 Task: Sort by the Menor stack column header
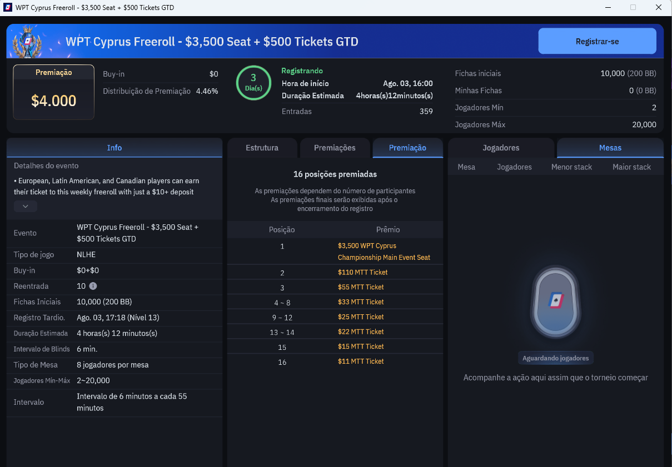pos(571,167)
